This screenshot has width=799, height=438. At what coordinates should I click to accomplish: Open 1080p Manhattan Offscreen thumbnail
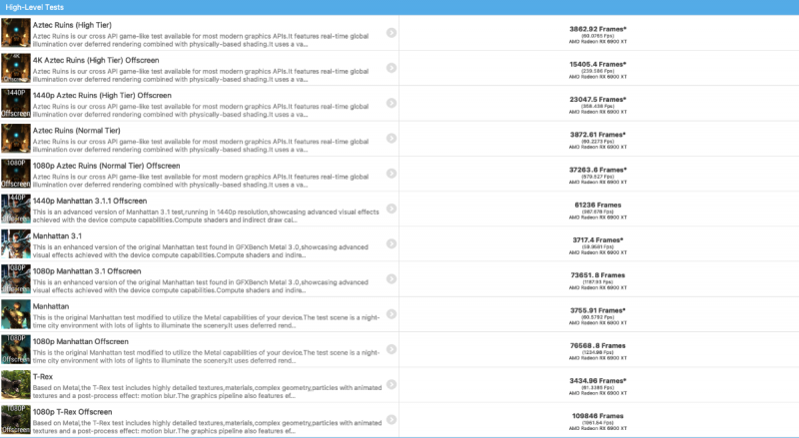tap(16, 349)
